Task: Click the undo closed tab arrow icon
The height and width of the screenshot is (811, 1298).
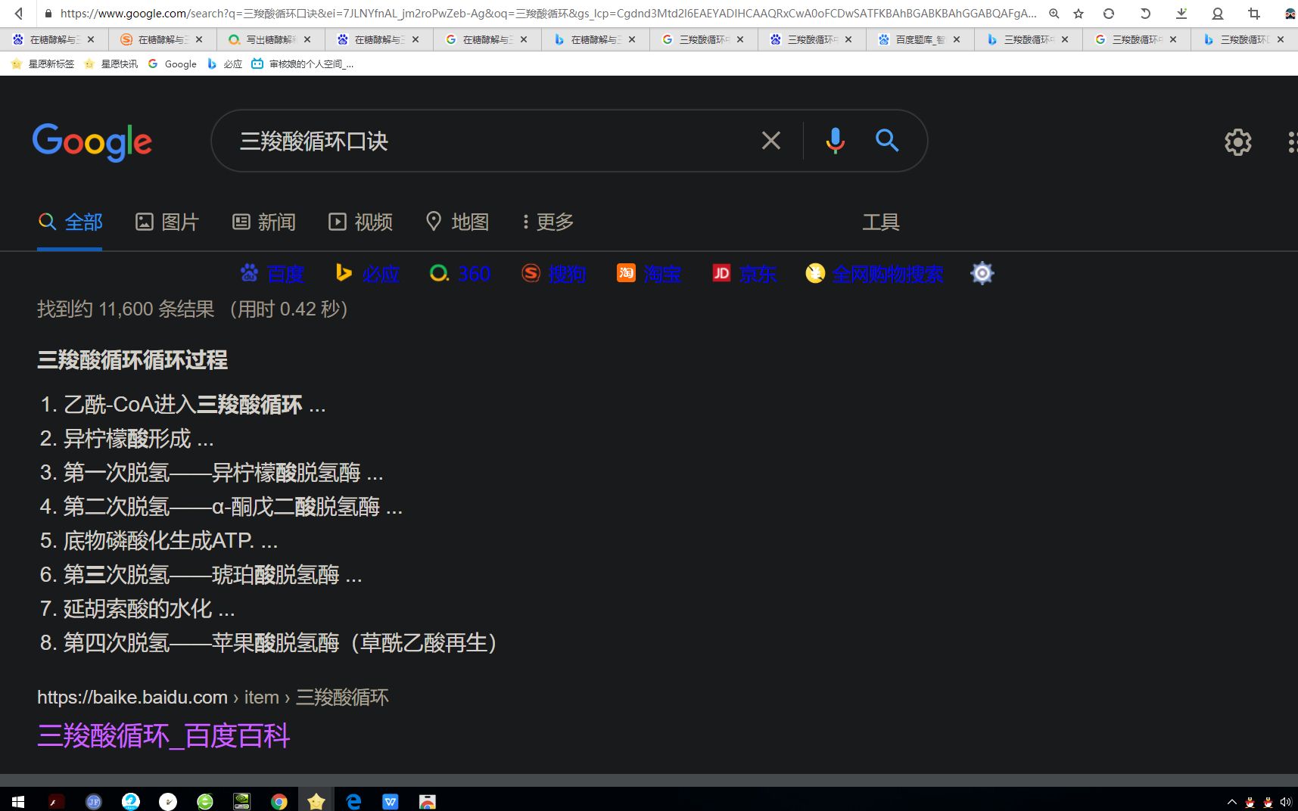Action: [x=1145, y=14]
